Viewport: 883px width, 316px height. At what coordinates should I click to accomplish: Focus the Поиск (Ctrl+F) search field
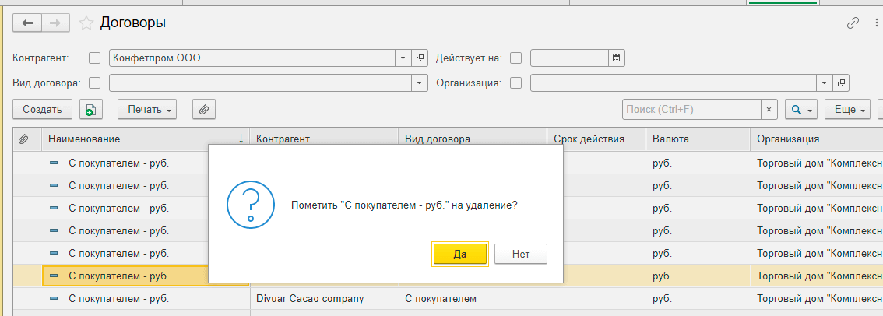(x=692, y=109)
